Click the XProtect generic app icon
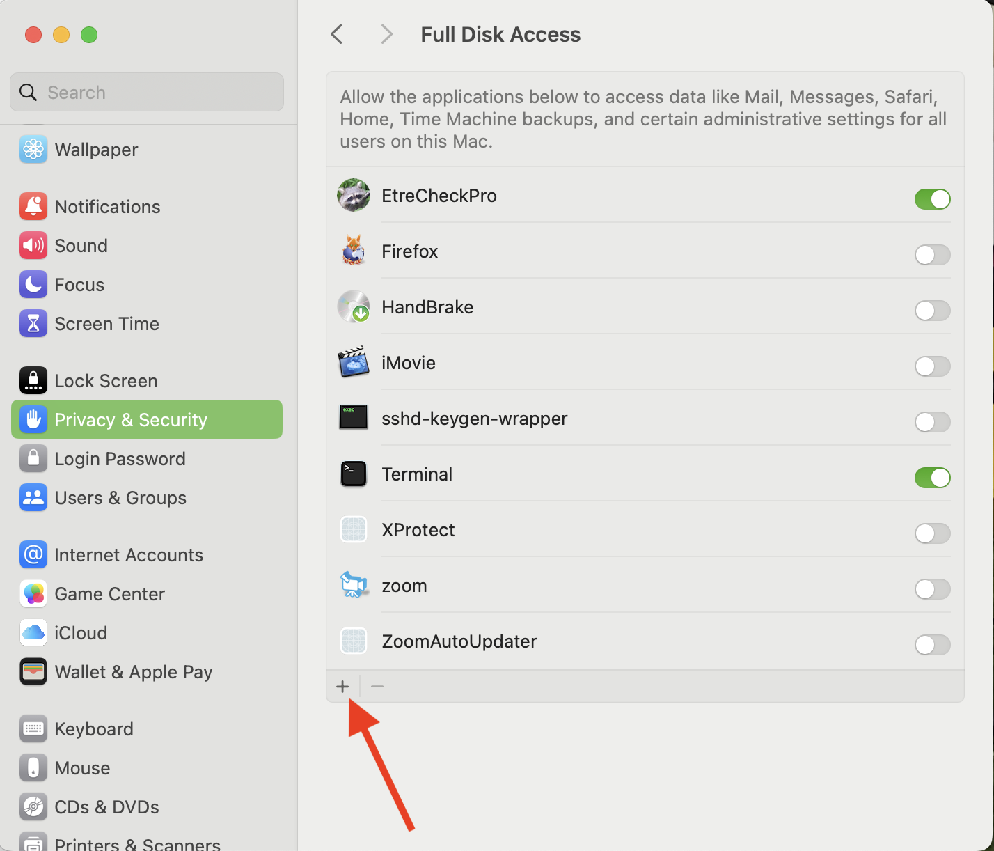Screen dimensions: 994x851 click(354, 530)
